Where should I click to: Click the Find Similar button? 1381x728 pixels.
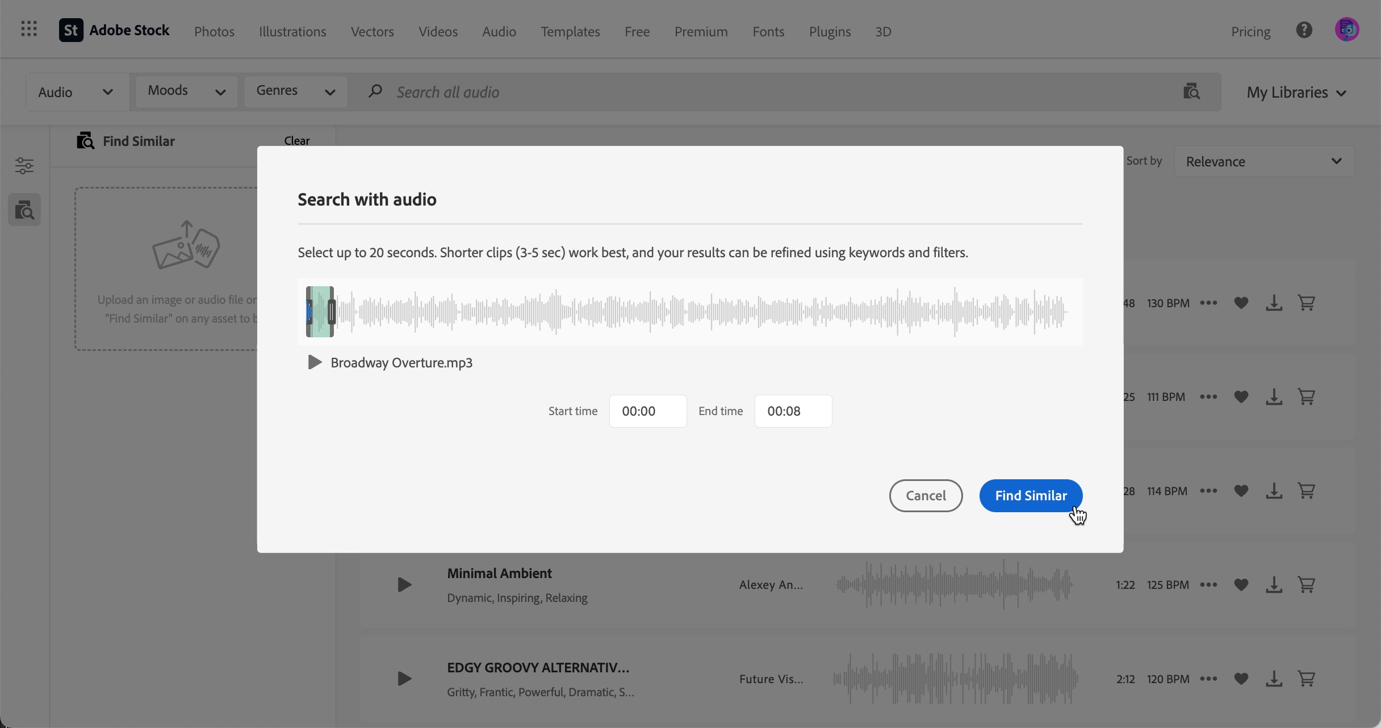click(1031, 495)
